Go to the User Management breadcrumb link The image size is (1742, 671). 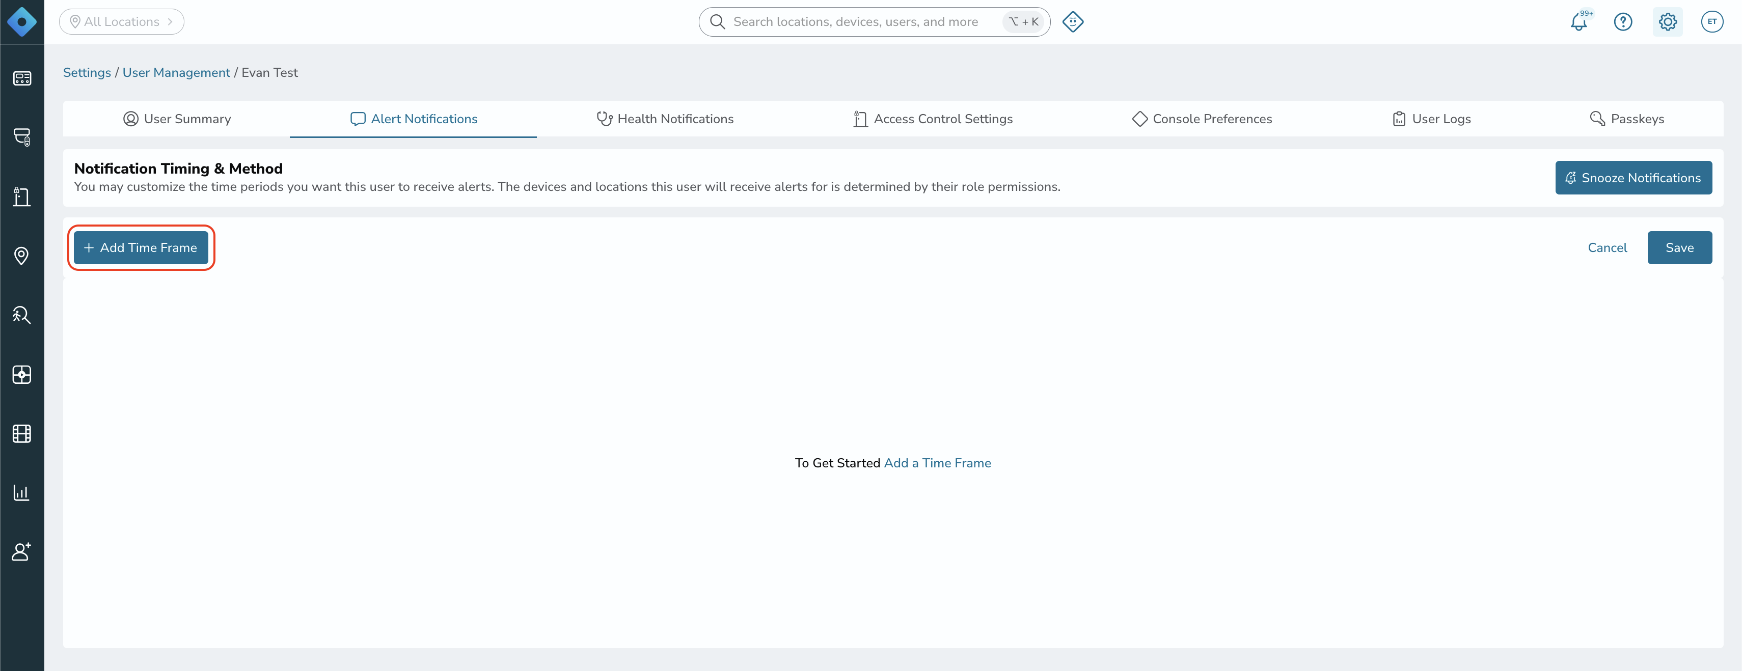(x=177, y=72)
